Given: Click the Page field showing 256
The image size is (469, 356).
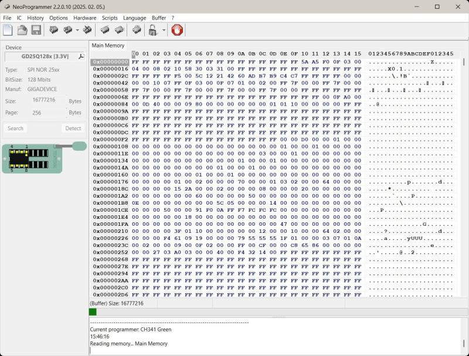Looking at the screenshot, I should click(x=49, y=113).
